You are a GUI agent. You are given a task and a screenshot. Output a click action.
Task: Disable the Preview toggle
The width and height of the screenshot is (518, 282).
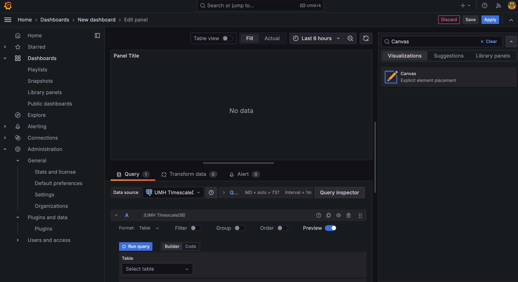tap(330, 228)
